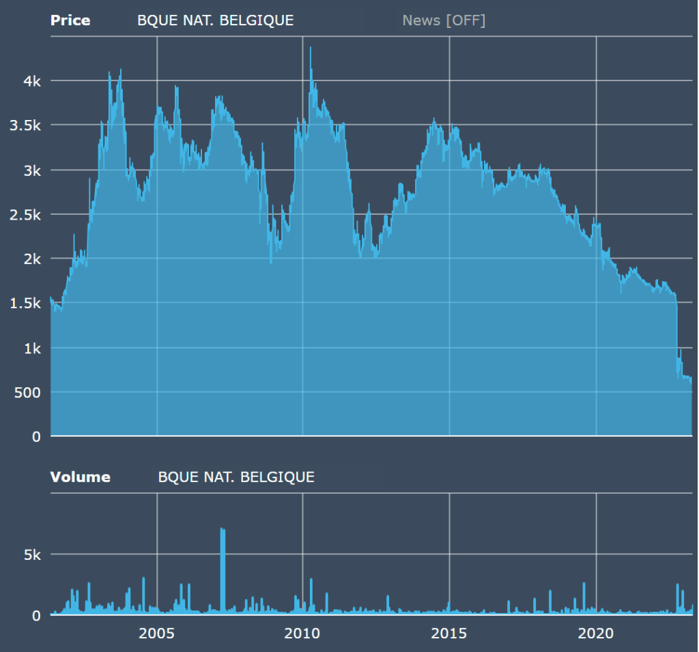Click the 2020 year label on the time axis

coord(597,633)
